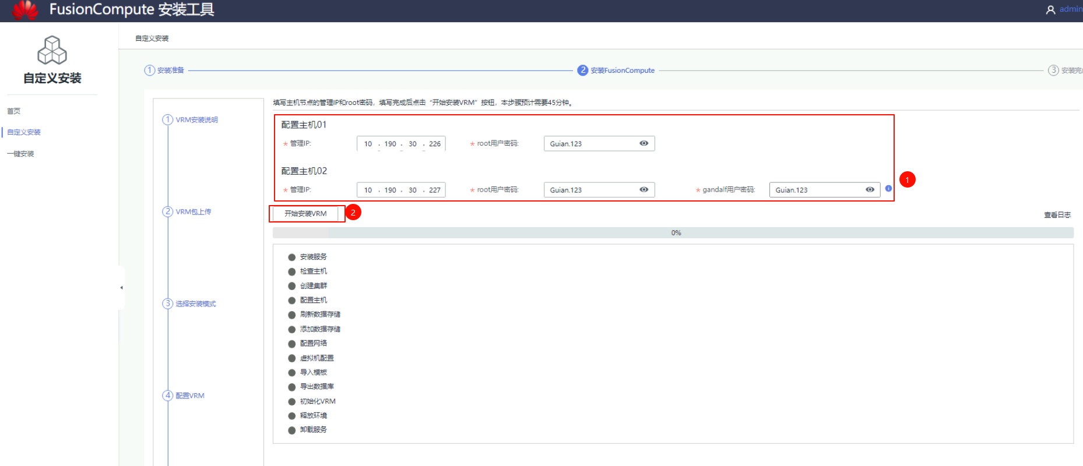1083x466 pixels.
Task: Click VRM package upload step 2 circle
Action: pyautogui.click(x=168, y=211)
